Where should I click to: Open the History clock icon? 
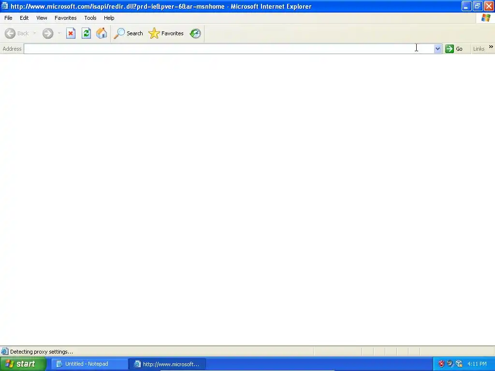pos(195,33)
